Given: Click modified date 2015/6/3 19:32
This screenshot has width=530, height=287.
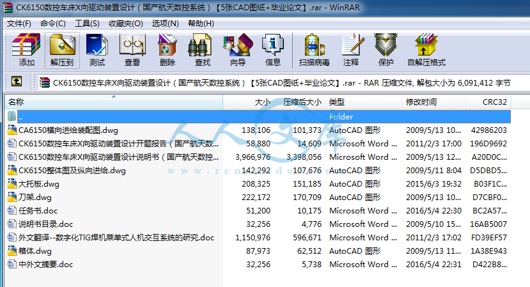Looking at the screenshot, I should (x=433, y=183).
